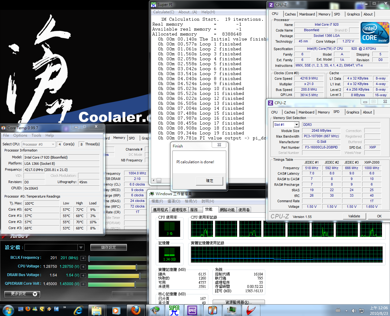The width and height of the screenshot is (390, 316).
Task: Click the OK button in CPU-Z
Action: [x=379, y=216]
